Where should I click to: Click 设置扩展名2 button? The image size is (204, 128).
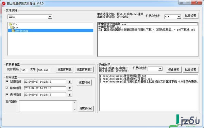pyautogui.click(x=84, y=69)
